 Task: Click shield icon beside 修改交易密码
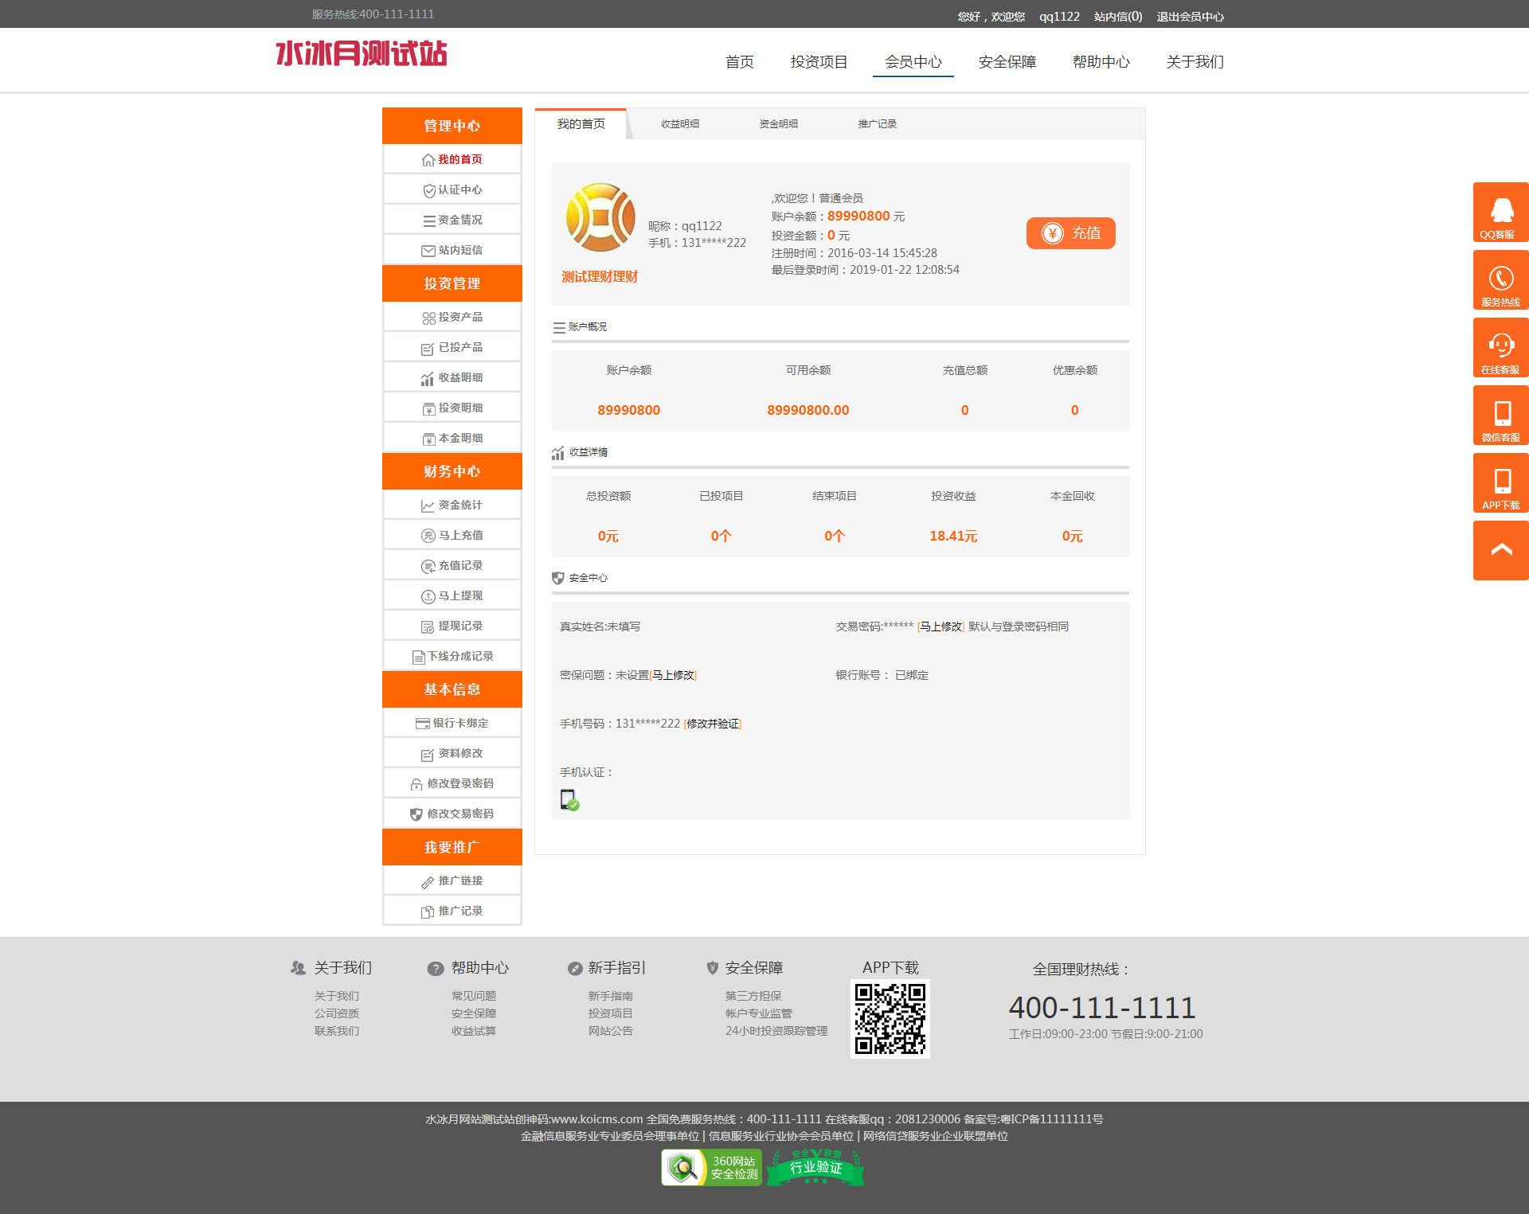pyautogui.click(x=416, y=814)
